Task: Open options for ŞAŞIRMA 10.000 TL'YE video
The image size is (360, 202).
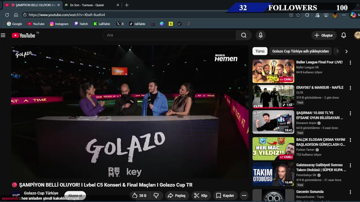Action: [350, 113]
